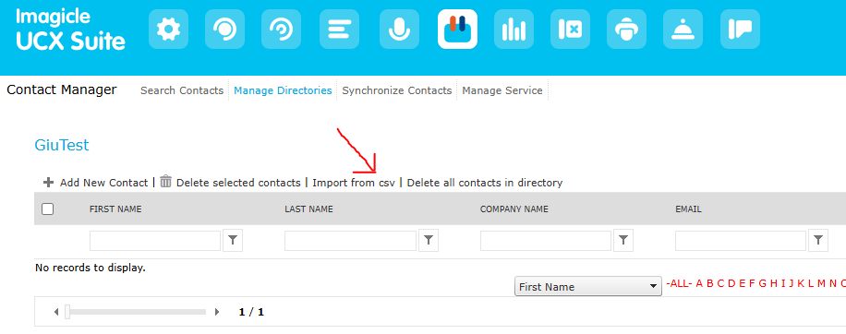Screen dimensions: 846x334
Task: Go to previous page with left arrow
Action: click(56, 312)
